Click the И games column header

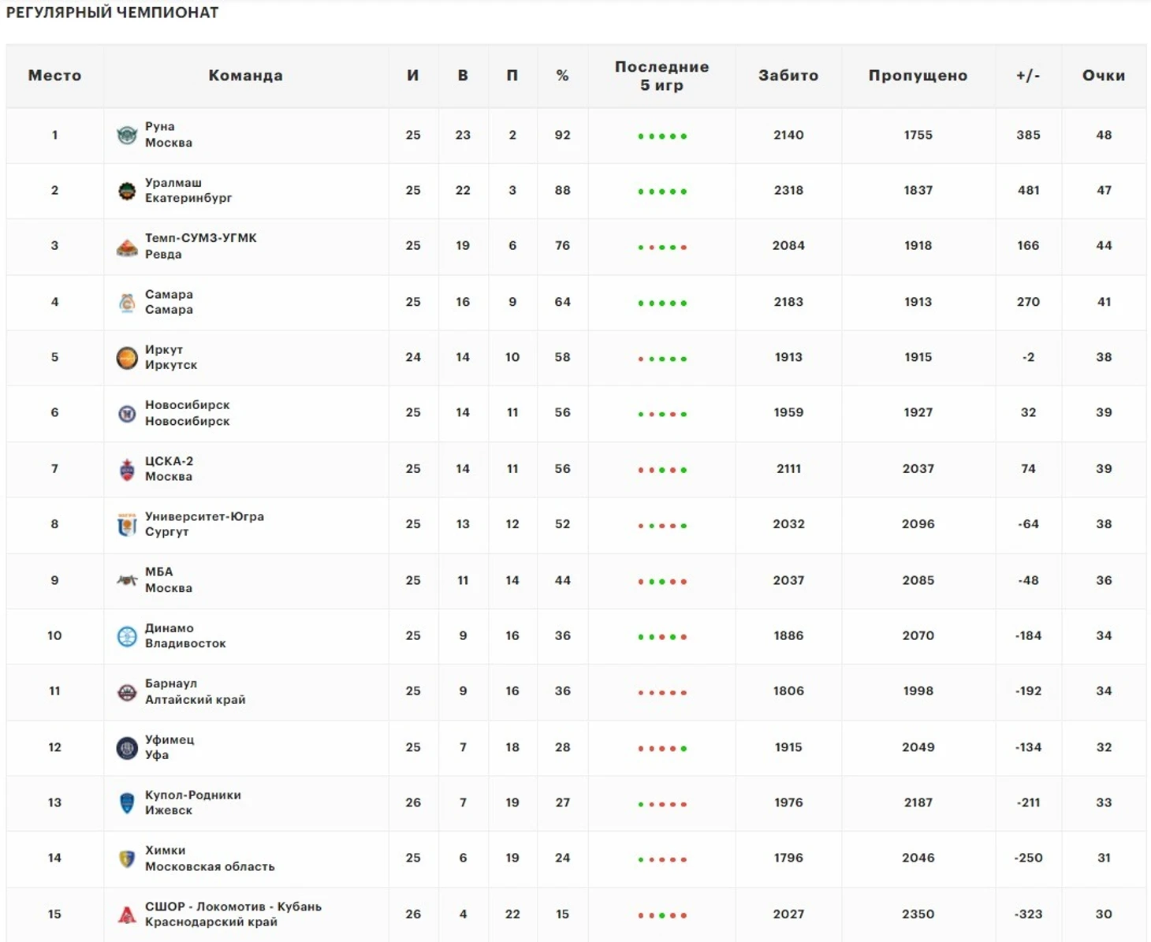[x=413, y=76]
